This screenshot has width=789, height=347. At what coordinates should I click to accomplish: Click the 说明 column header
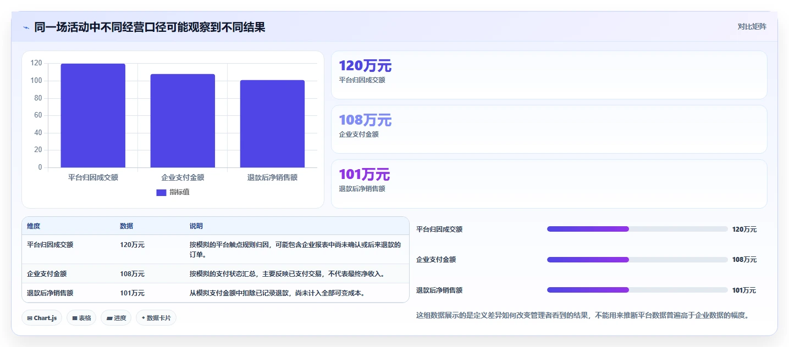point(196,226)
